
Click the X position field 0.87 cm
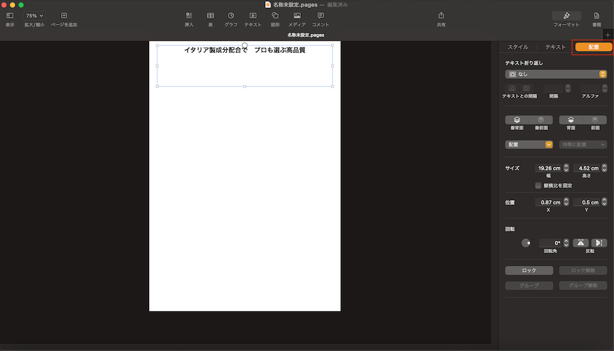coord(549,203)
